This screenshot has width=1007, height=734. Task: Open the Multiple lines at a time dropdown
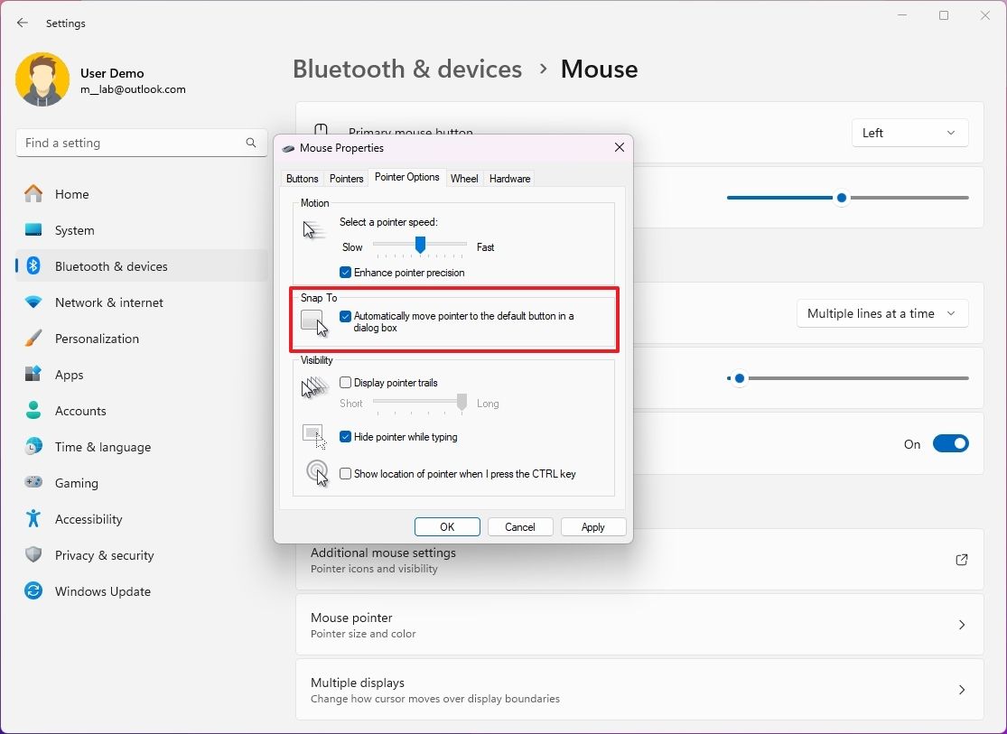click(881, 313)
